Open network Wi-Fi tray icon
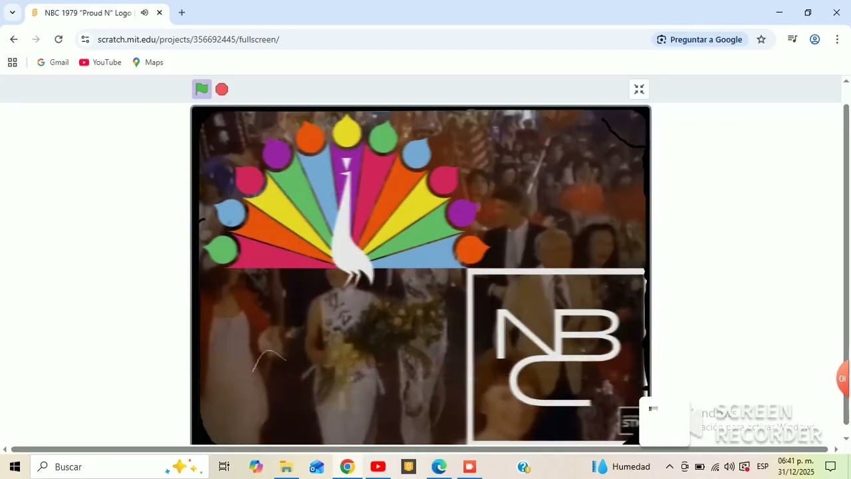Screen dimensions: 851x479 point(715,467)
